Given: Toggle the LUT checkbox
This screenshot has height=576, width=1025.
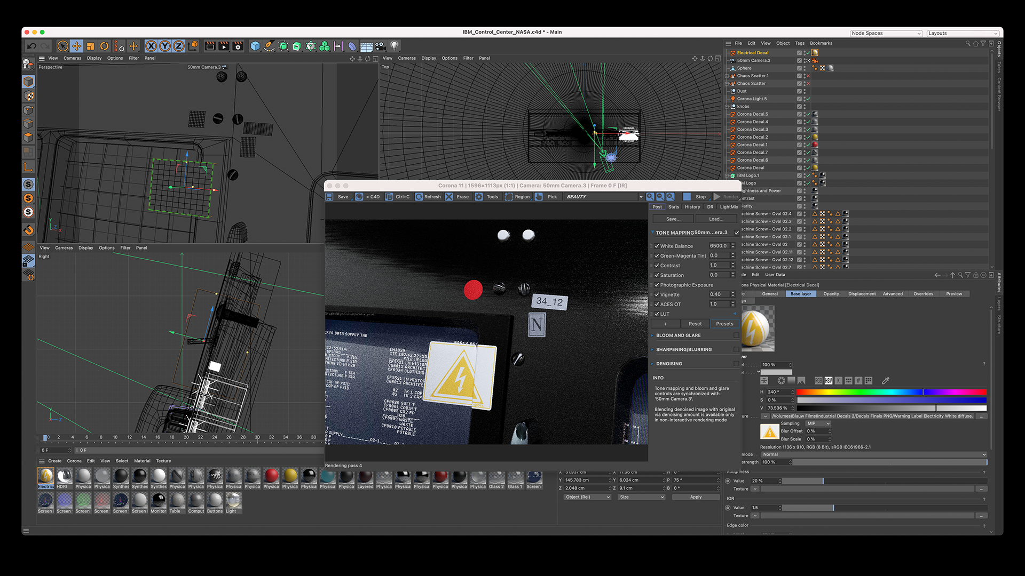Looking at the screenshot, I should [x=657, y=314].
